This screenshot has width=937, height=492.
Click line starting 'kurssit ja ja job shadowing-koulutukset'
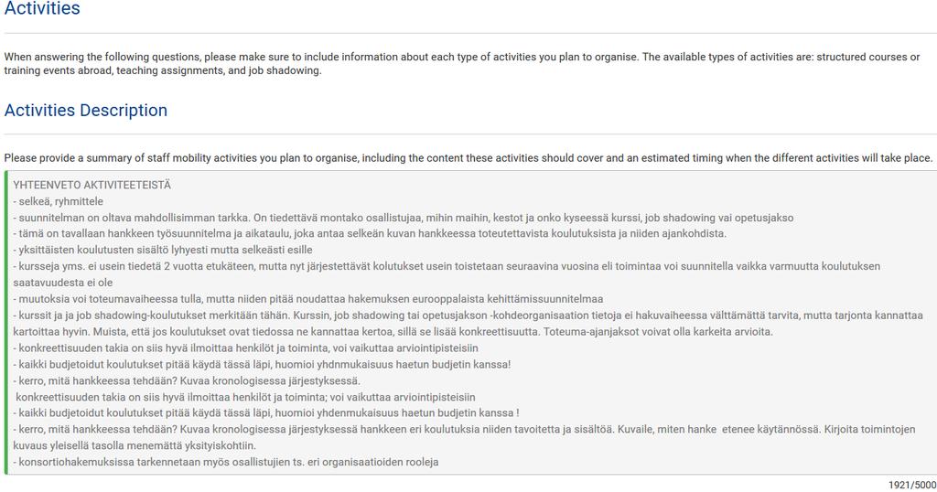point(468,315)
